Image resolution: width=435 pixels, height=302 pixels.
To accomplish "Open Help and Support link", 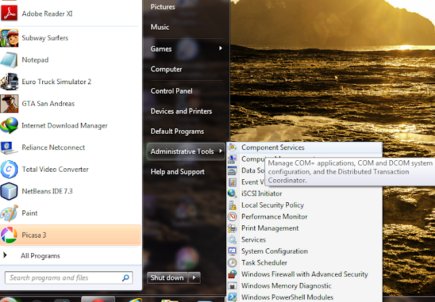I will (x=177, y=172).
